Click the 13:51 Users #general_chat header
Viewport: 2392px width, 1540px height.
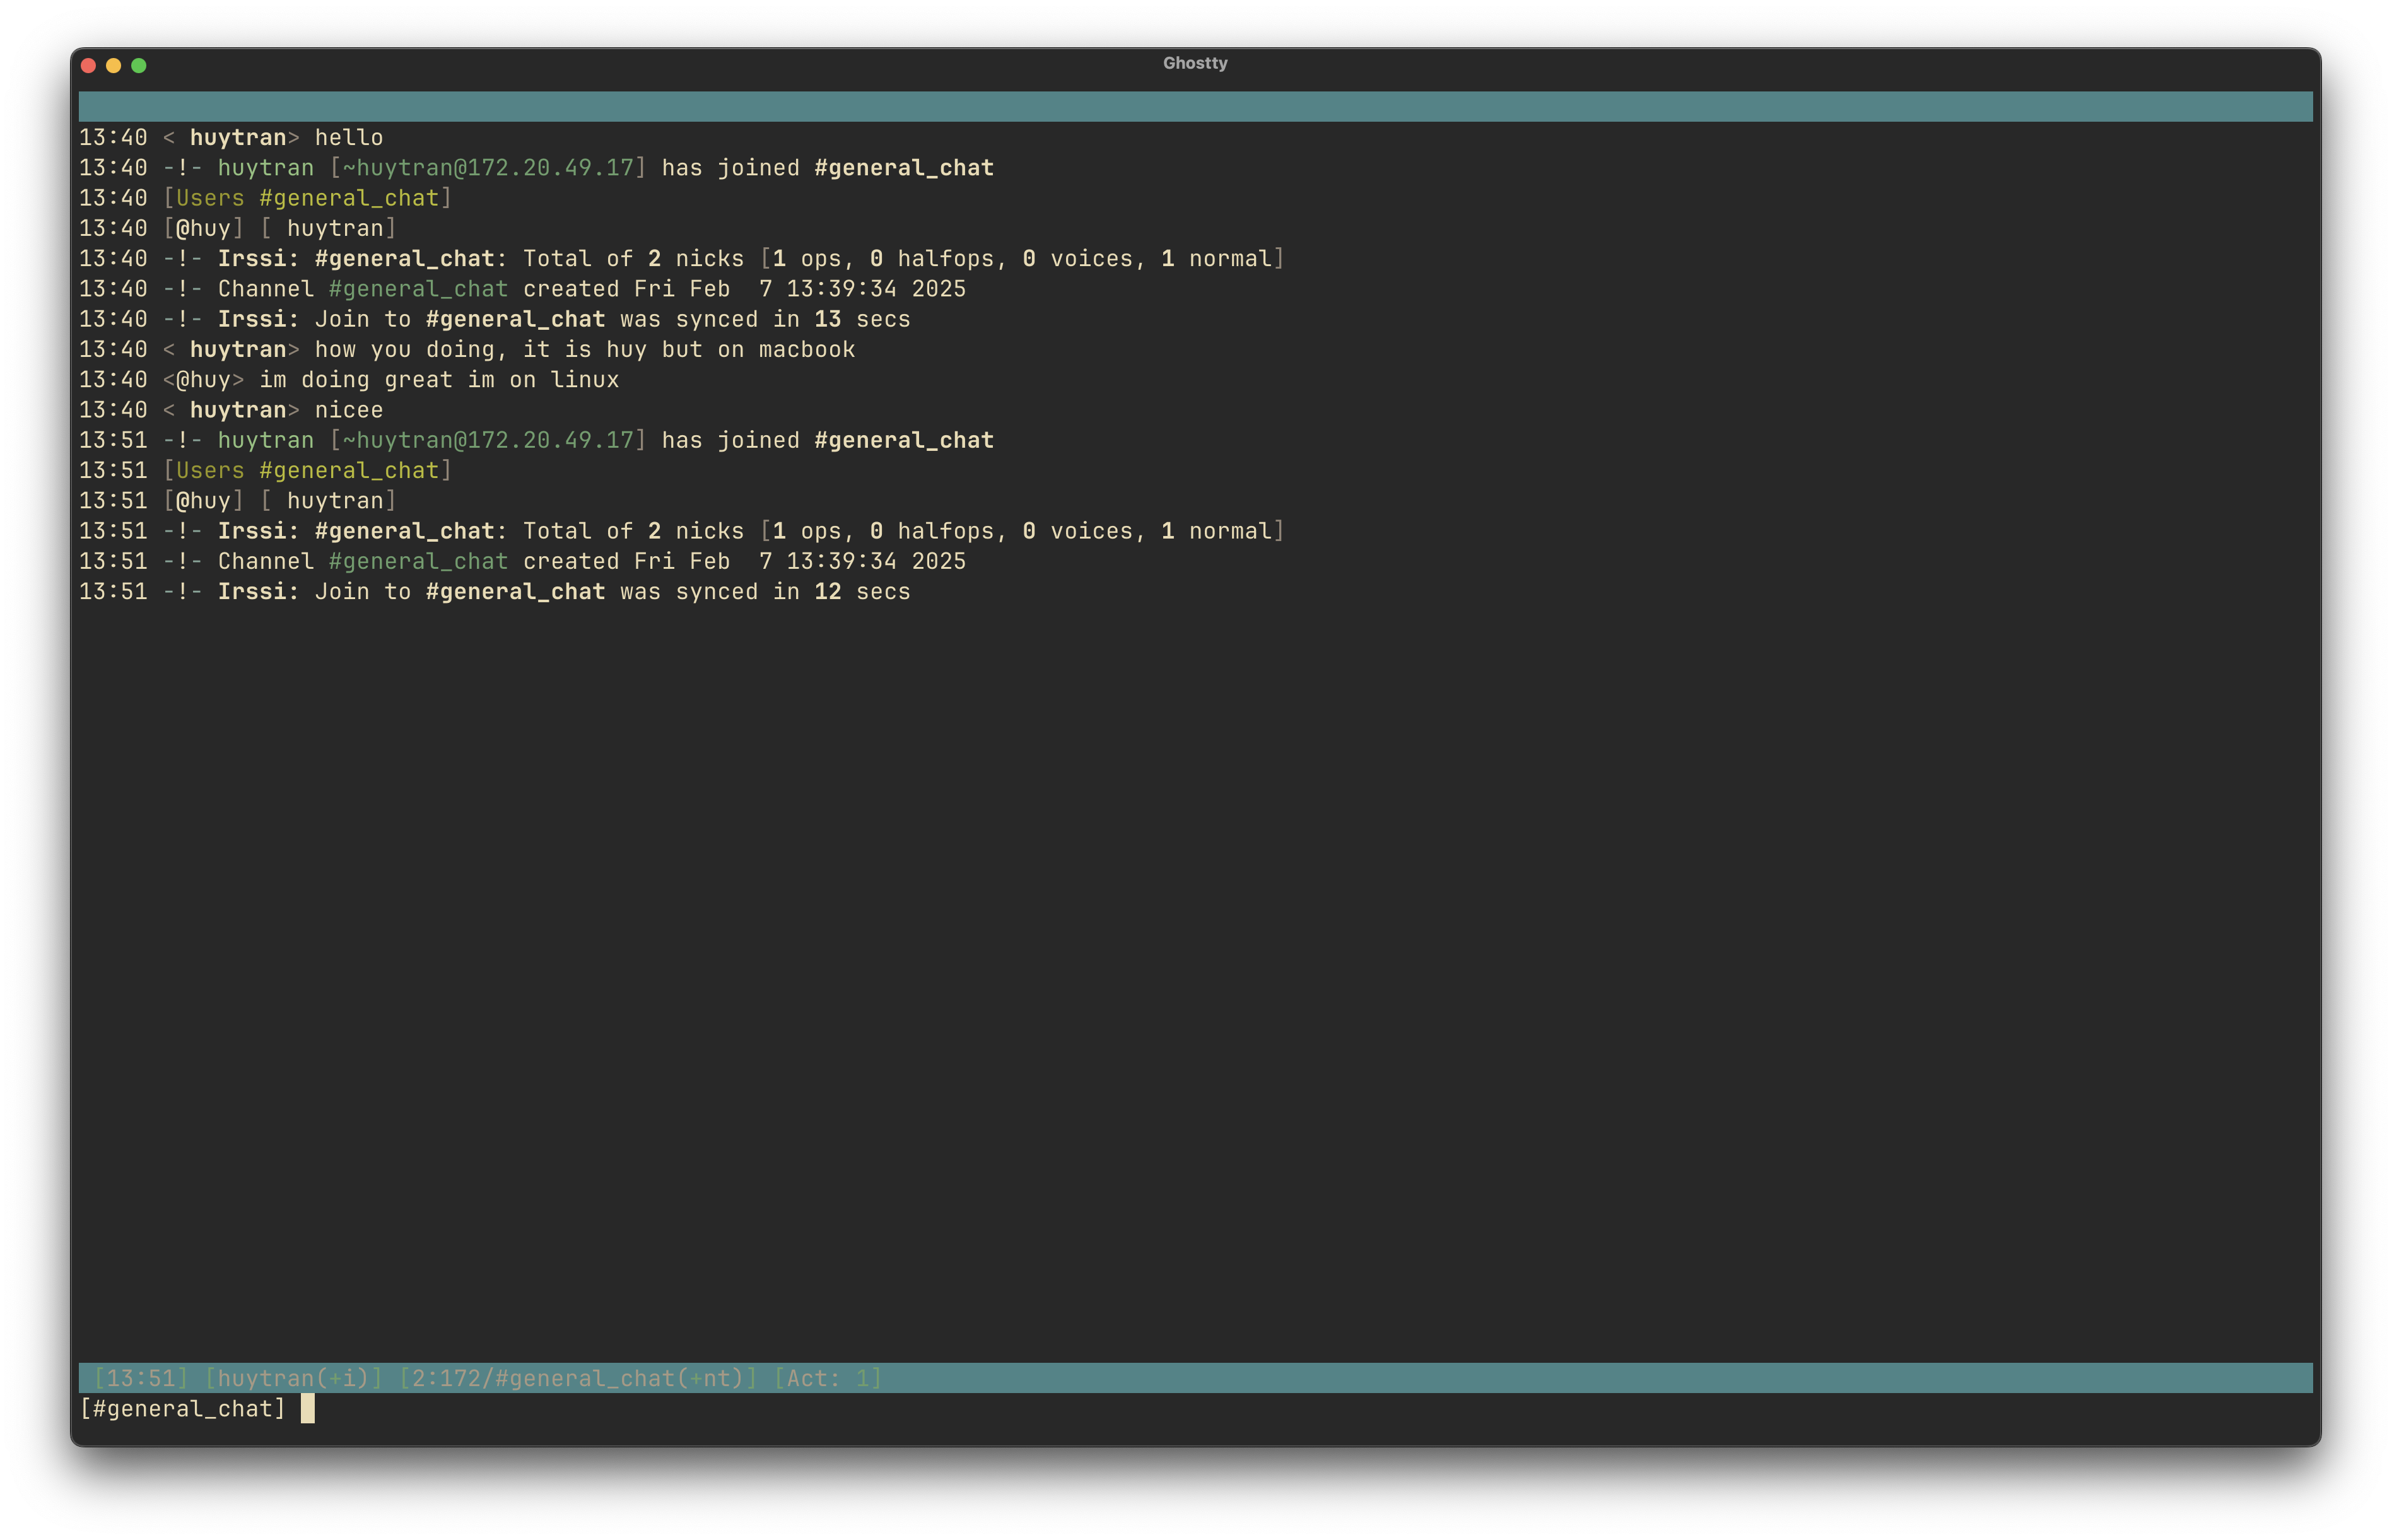click(308, 471)
